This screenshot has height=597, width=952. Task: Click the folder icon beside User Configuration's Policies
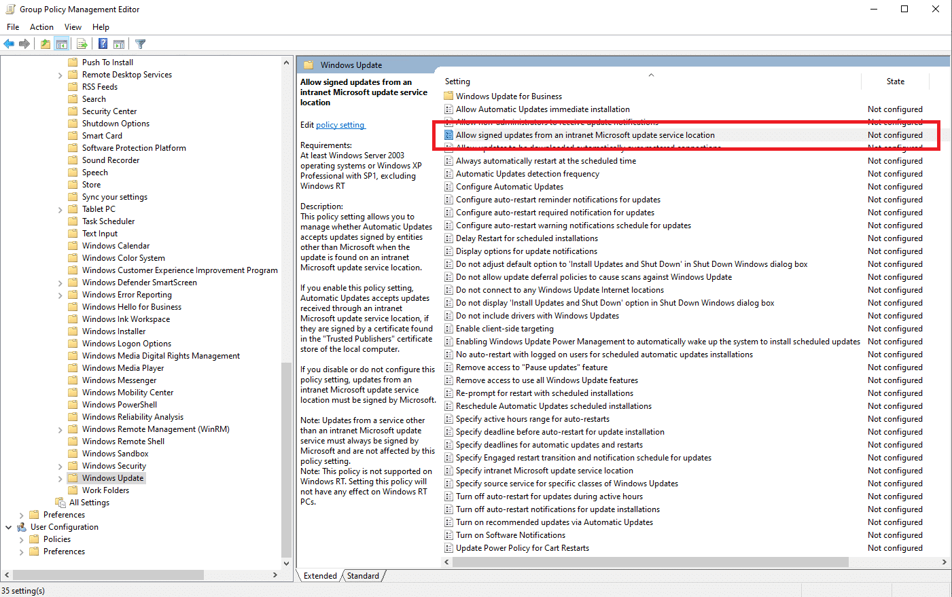click(x=35, y=539)
